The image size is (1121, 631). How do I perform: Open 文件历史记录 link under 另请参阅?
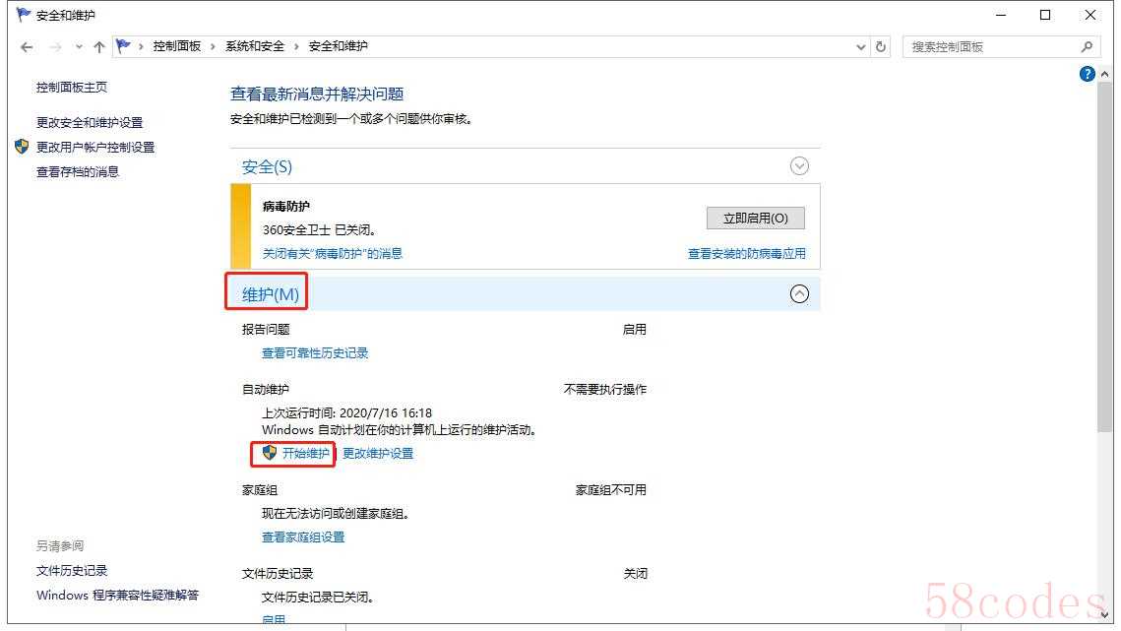coord(72,571)
